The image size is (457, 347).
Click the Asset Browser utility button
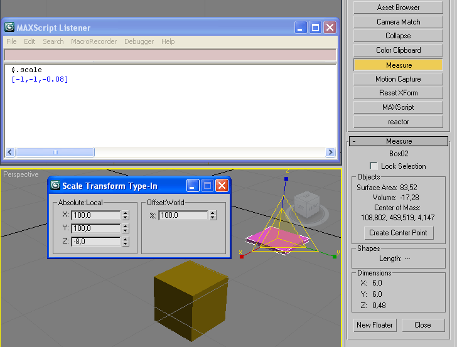point(398,8)
